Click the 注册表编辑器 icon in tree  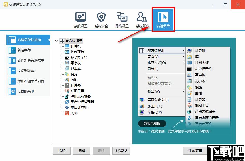67,96
